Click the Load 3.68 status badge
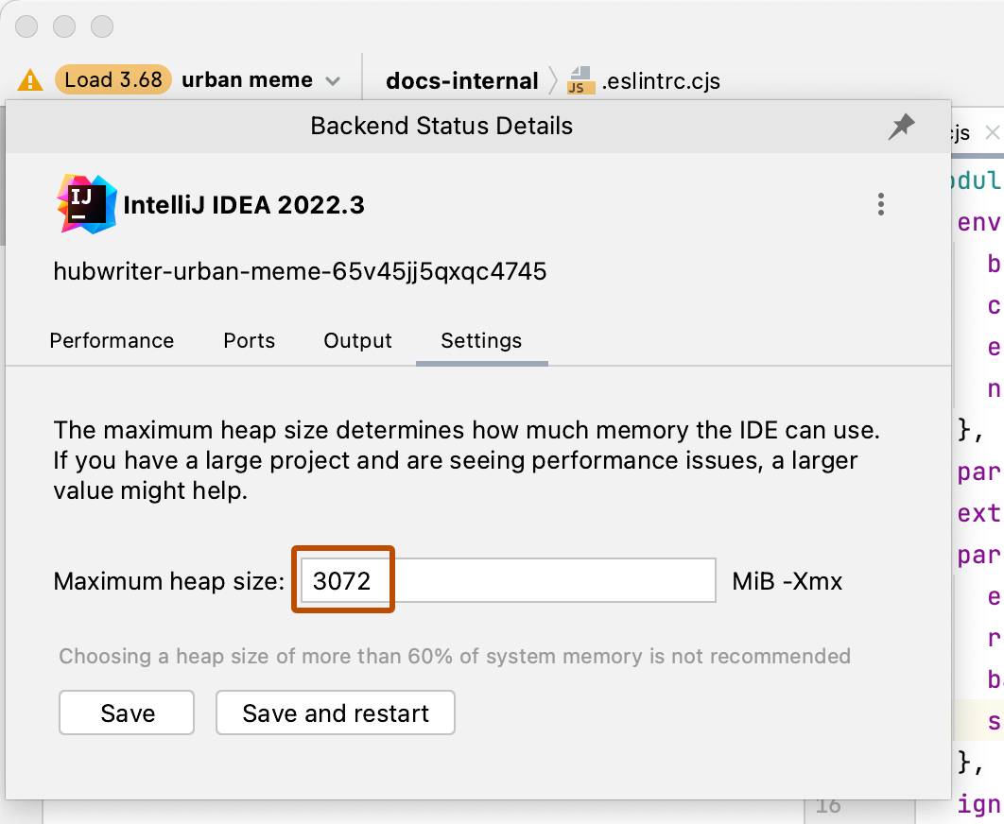Viewport: 1004px width, 824px height. coord(113,79)
